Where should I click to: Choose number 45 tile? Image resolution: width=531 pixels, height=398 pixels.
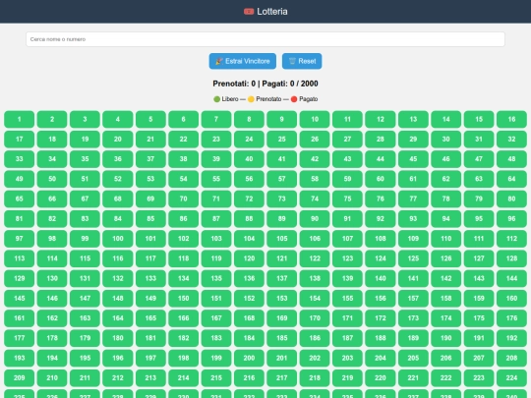[413, 159]
